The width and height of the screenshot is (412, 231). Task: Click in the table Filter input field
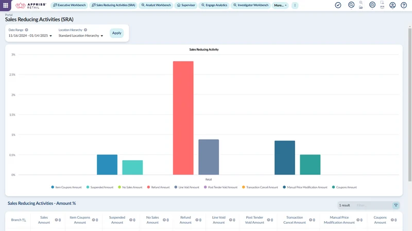(x=372, y=205)
